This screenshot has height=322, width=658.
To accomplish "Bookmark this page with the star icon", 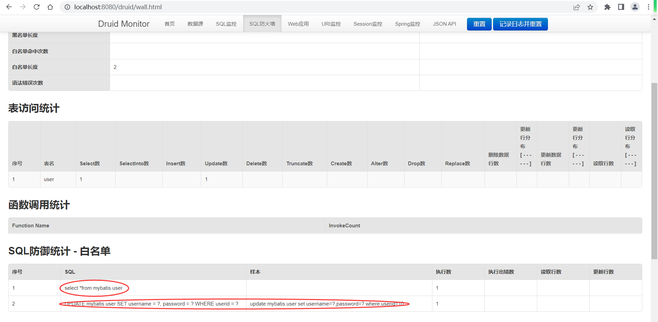I will [590, 7].
